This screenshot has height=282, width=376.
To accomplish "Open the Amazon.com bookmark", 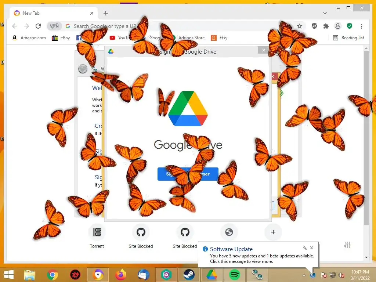I will point(29,38).
